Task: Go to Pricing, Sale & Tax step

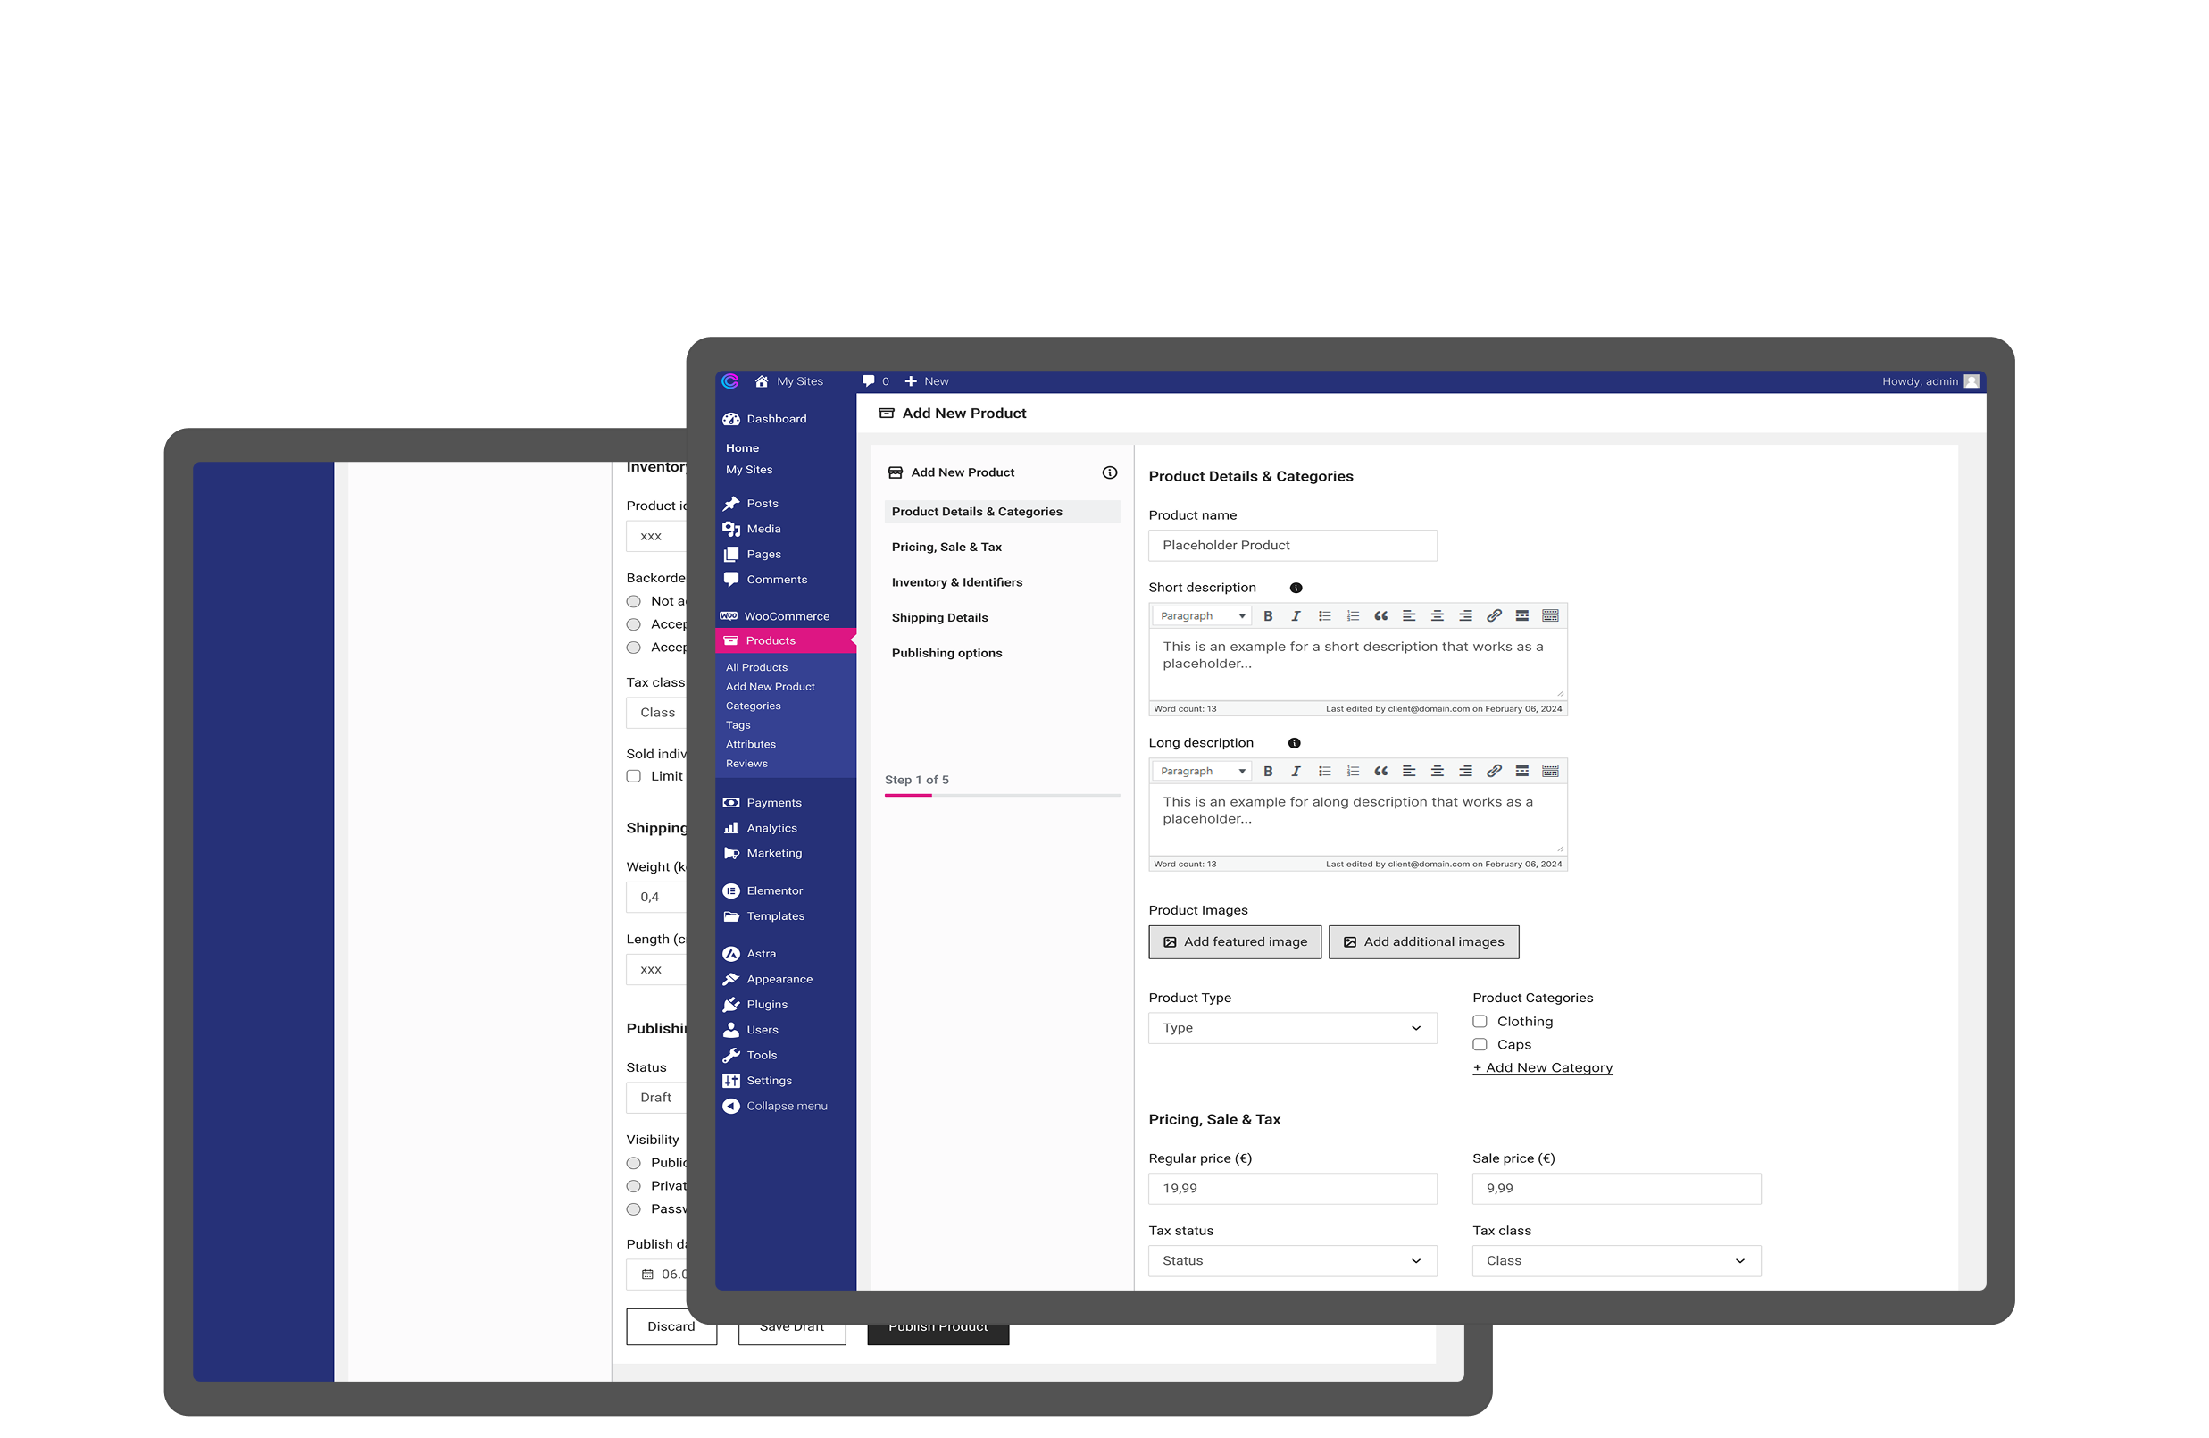Action: click(946, 547)
